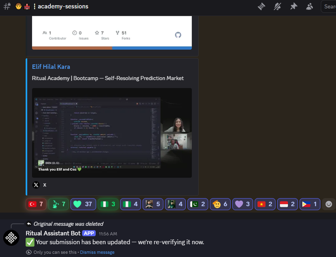Click the 11:56 AM timestamp

(x=108, y=234)
